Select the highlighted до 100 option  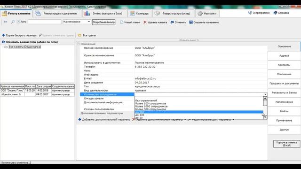click(x=198, y=112)
